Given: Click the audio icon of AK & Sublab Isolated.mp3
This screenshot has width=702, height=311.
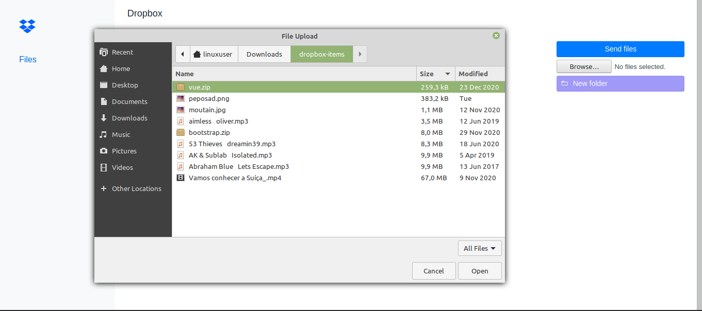Looking at the screenshot, I should [x=181, y=155].
